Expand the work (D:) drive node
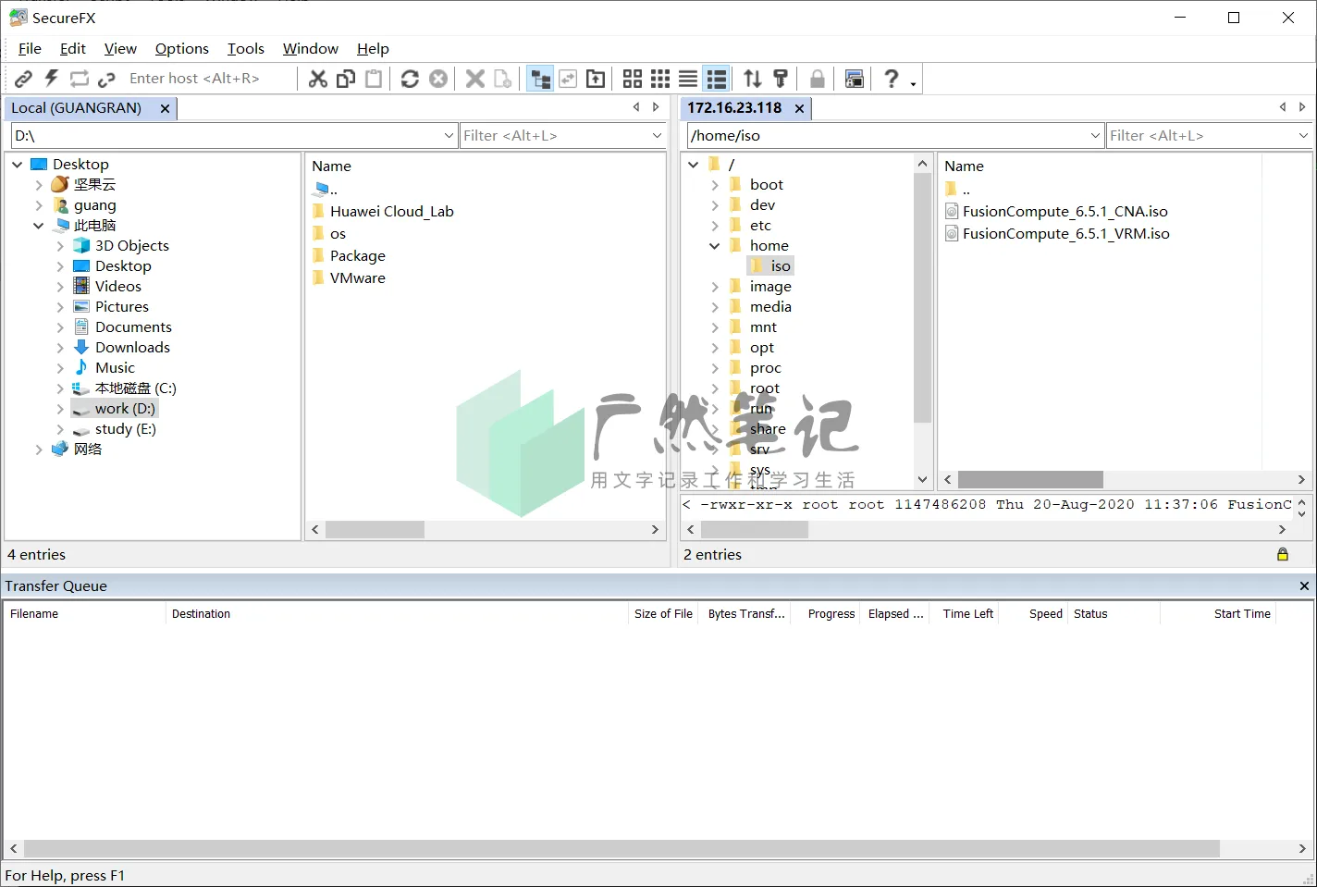 pyautogui.click(x=60, y=409)
